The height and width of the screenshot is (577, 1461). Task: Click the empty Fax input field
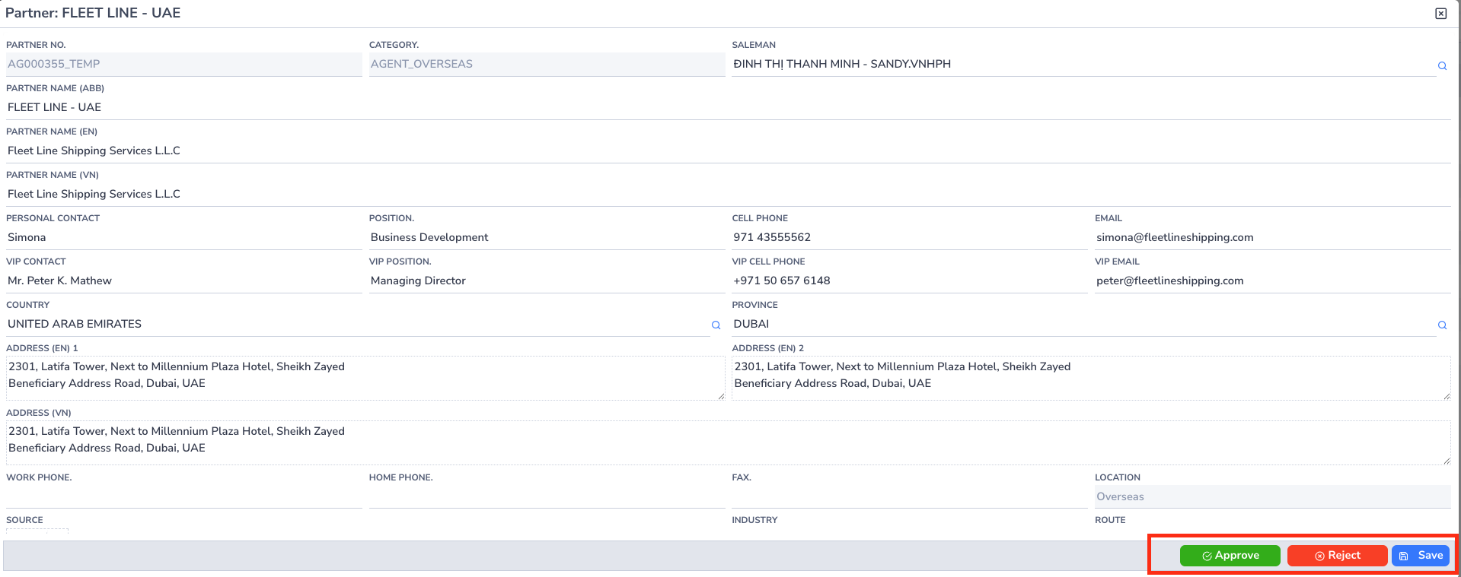908,497
